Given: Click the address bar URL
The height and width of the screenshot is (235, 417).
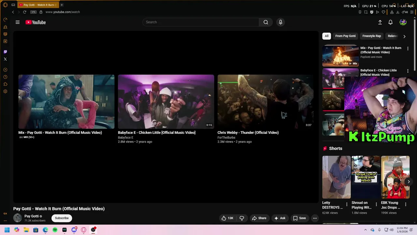Looking at the screenshot, I should (x=63, y=12).
